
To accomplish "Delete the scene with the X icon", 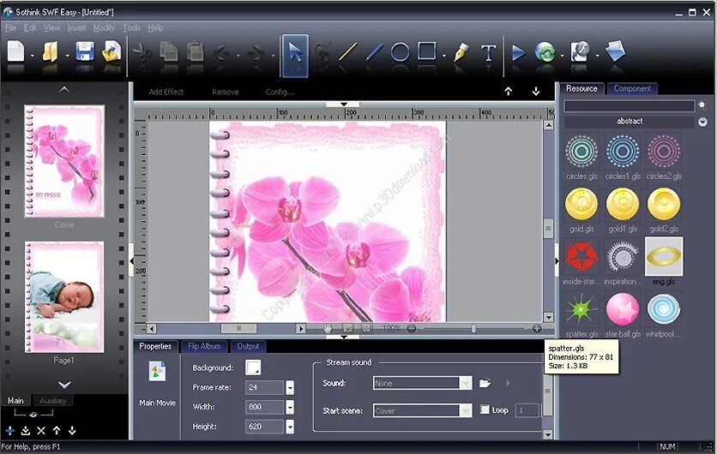I will 41,430.
